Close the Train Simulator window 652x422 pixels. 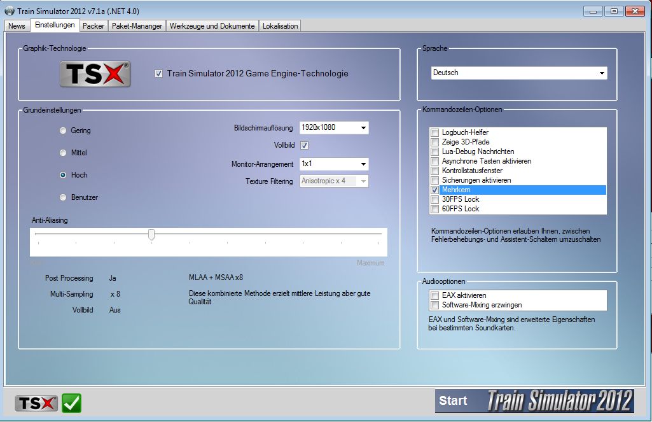pyautogui.click(x=635, y=11)
